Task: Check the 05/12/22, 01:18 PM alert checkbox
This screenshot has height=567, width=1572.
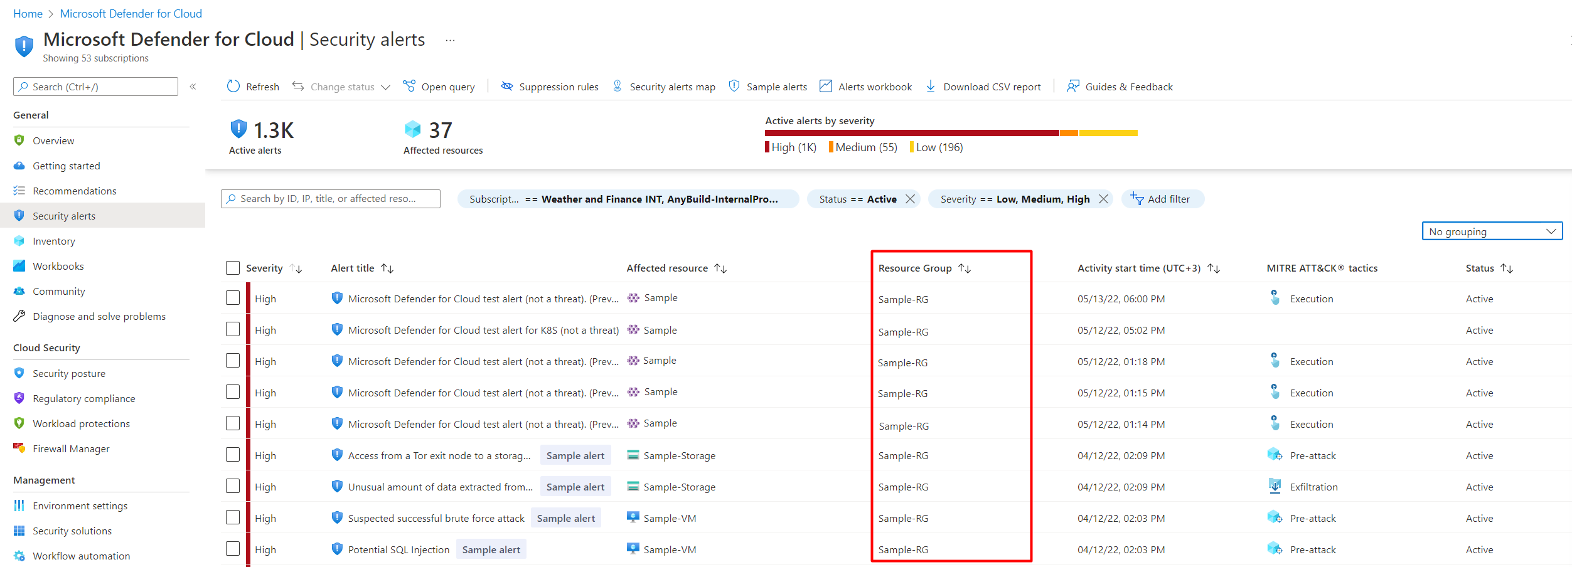Action: tap(233, 361)
